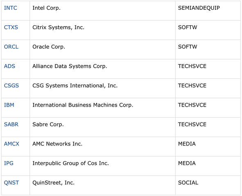The width and height of the screenshot is (242, 196).
Task: Select the Intel Corp. company name cell
Action: pos(102,11)
